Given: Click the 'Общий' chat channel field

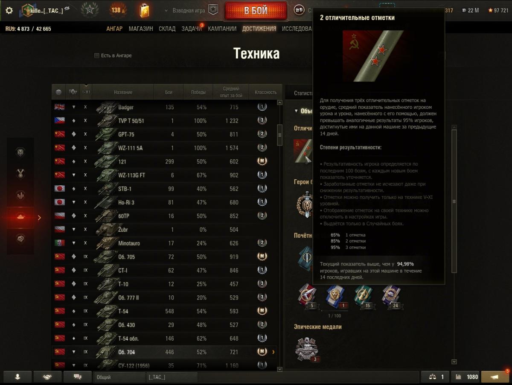Looking at the screenshot, I should (x=119, y=377).
